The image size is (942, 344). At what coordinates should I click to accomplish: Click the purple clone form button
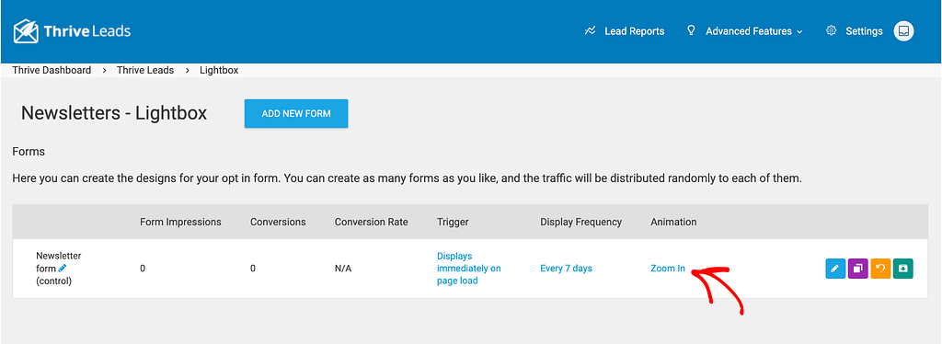click(858, 269)
